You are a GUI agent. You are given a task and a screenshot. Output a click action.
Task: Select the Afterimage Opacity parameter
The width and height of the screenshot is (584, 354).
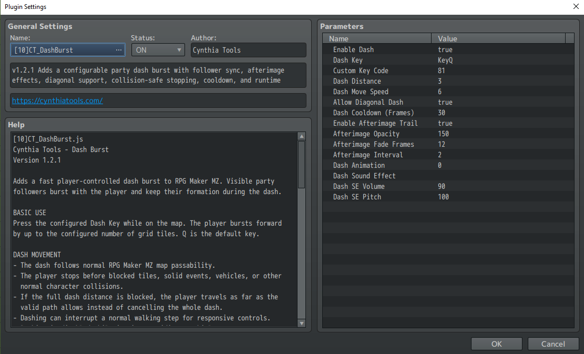[x=448, y=134]
